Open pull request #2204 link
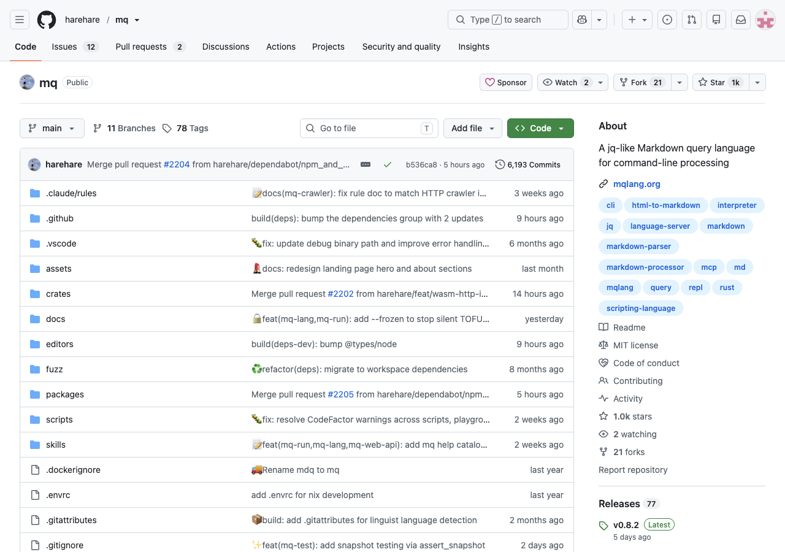The width and height of the screenshot is (785, 552). [177, 164]
